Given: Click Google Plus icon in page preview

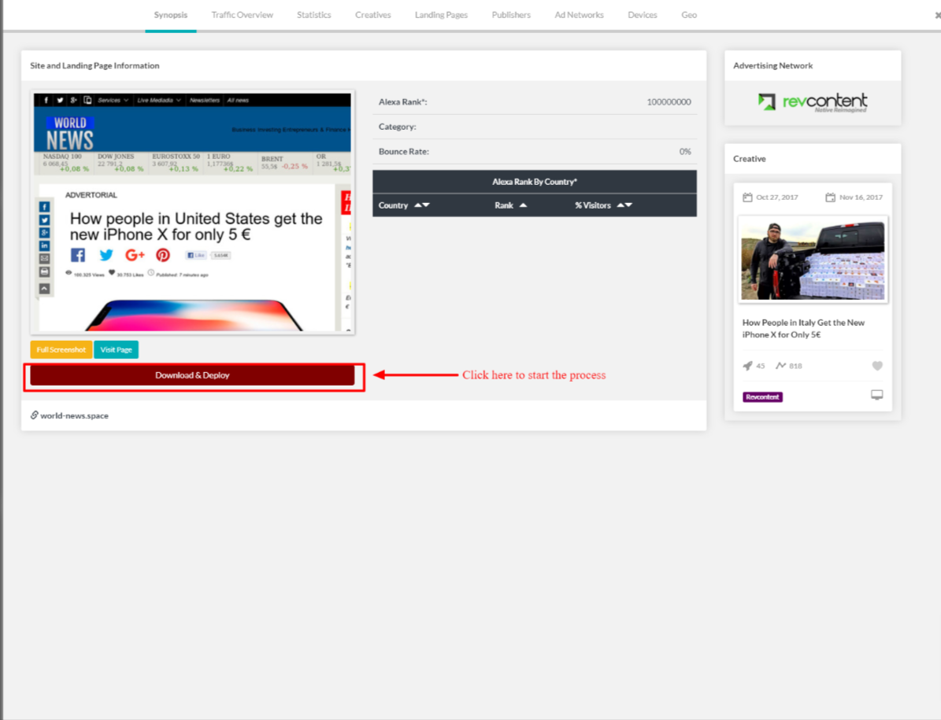Looking at the screenshot, I should click(135, 255).
